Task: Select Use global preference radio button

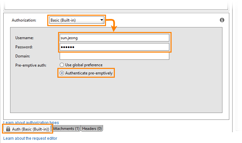Action: pyautogui.click(x=62, y=65)
